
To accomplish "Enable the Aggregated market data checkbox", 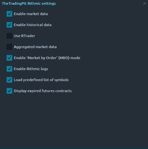I will click(9, 47).
